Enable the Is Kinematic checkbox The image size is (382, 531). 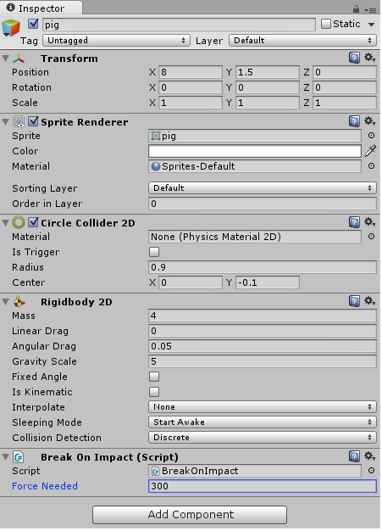click(154, 392)
